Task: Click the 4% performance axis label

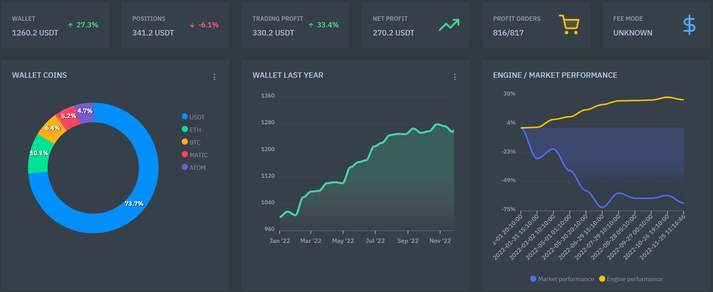Action: coord(511,122)
